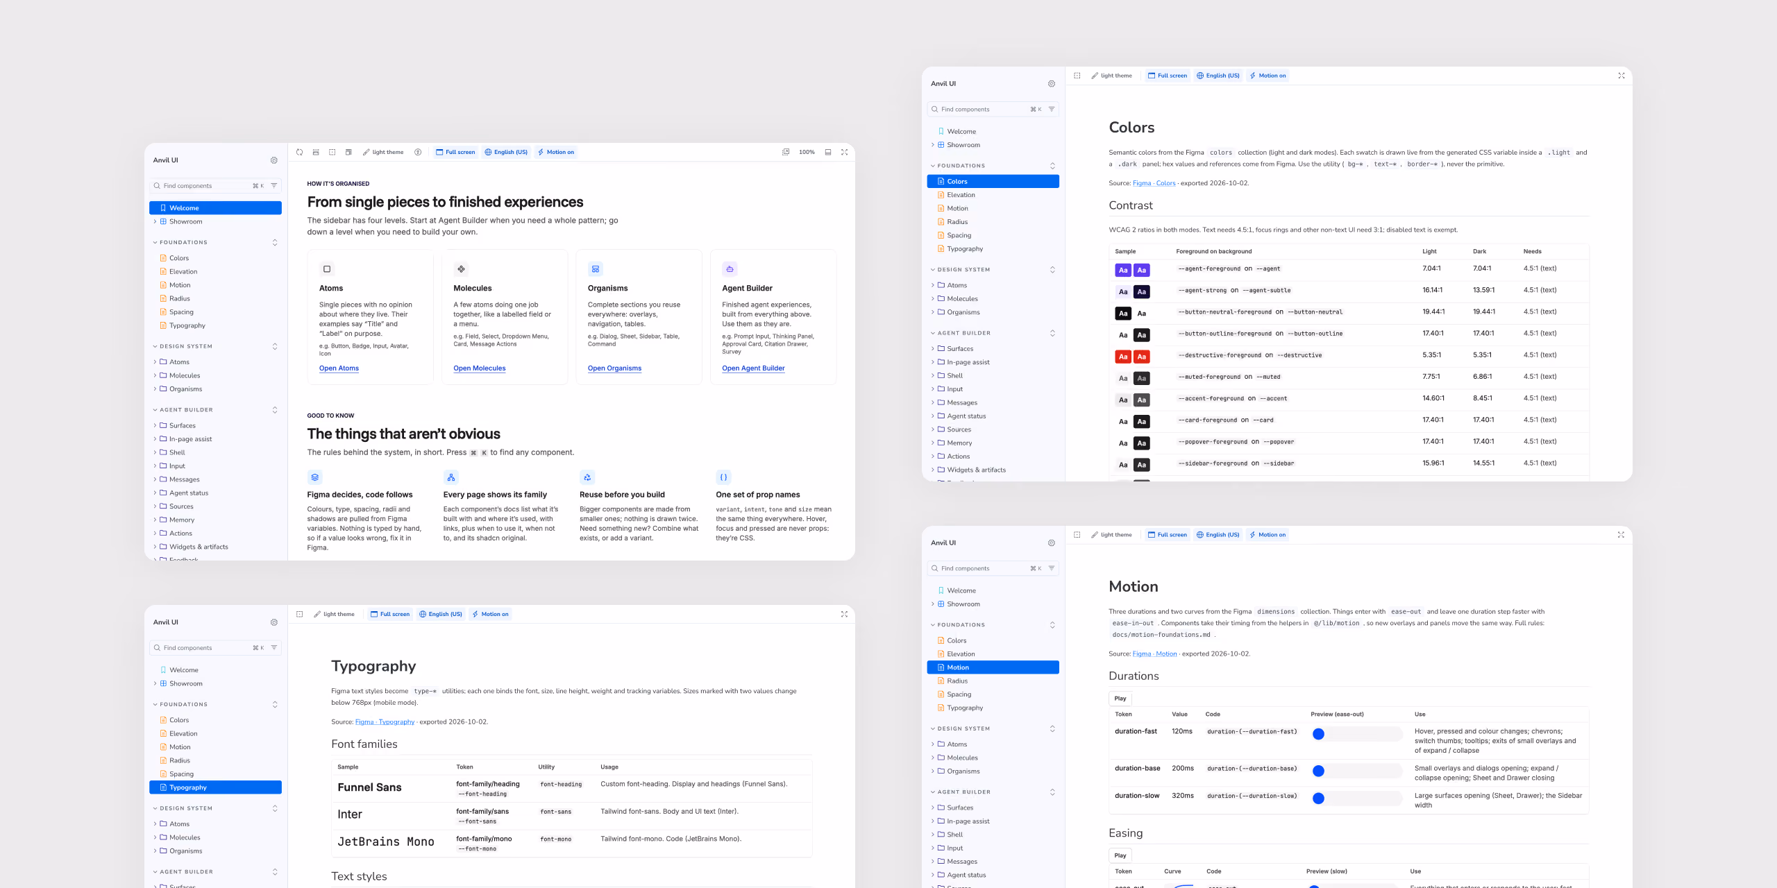Image resolution: width=1777 pixels, height=888 pixels.
Task: Follow the 'Figma · Colors' source link
Action: 1154,183
